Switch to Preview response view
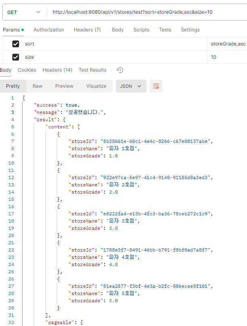The image size is (247, 326). coord(64,86)
